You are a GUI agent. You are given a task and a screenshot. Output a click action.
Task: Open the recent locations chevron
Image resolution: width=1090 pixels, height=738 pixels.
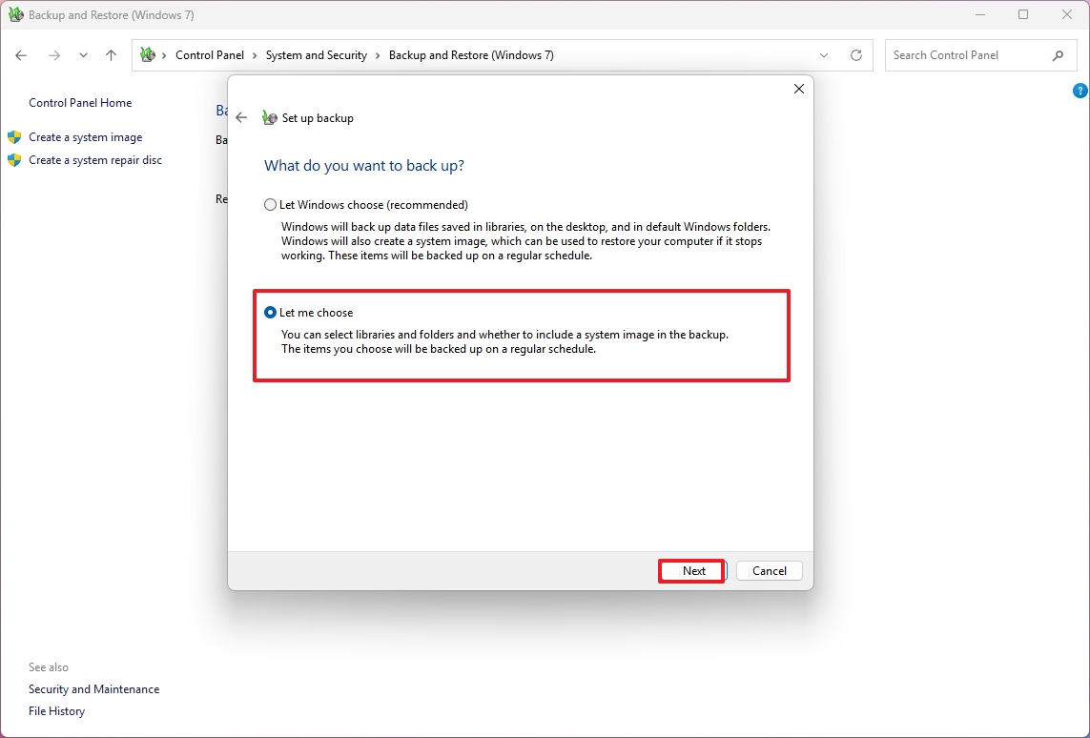[x=83, y=55]
